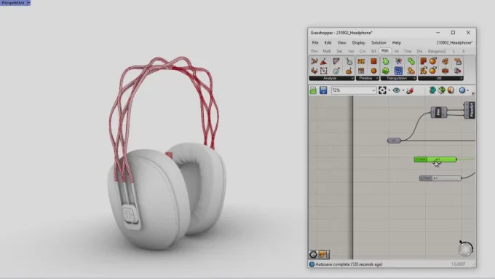495x279 pixels.
Task: Save the Grasshopper document with the floppy icon
Action: click(323, 90)
